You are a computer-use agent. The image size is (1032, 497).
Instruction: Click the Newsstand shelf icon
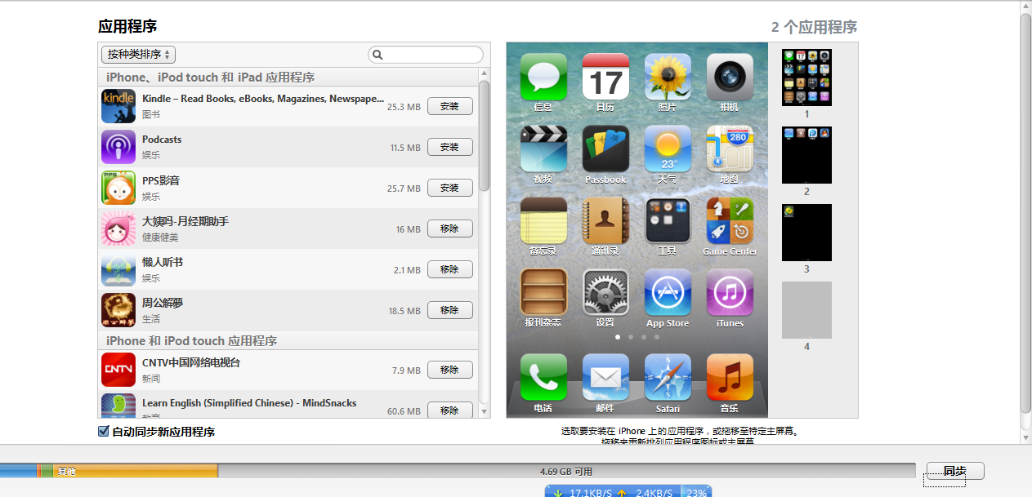pos(543,292)
